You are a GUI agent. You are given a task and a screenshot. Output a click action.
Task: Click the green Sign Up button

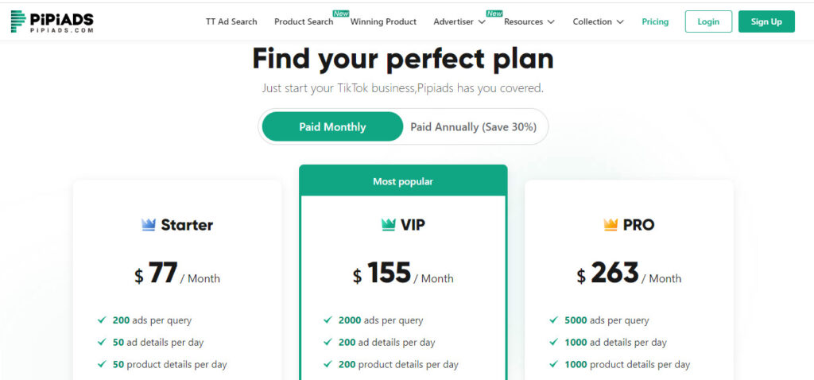766,21
